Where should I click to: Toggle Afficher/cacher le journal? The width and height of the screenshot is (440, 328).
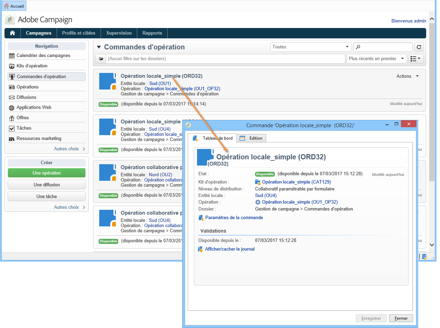point(230,249)
